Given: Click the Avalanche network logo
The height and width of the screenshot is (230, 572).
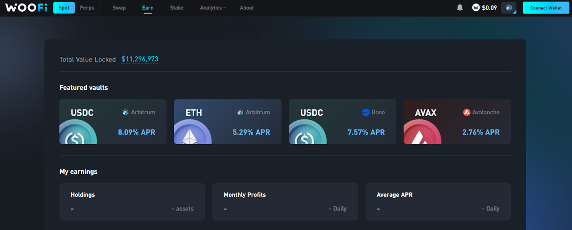Looking at the screenshot, I should pyautogui.click(x=466, y=112).
